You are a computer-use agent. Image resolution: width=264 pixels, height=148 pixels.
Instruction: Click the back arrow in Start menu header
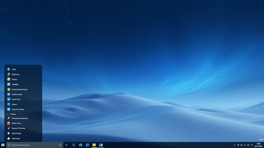[x=8, y=114]
